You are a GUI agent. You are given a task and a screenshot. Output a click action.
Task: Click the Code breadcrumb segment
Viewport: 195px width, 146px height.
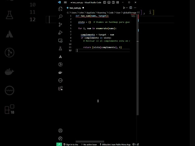(x=111, y=13)
